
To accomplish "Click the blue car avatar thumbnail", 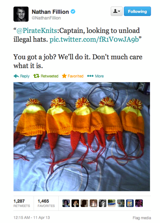I will pyautogui.click(x=112, y=203).
